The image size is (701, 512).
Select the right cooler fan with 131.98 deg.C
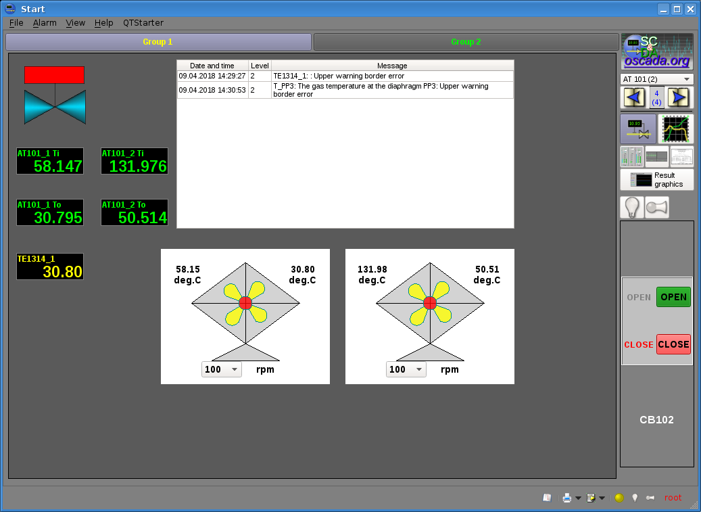coord(430,317)
